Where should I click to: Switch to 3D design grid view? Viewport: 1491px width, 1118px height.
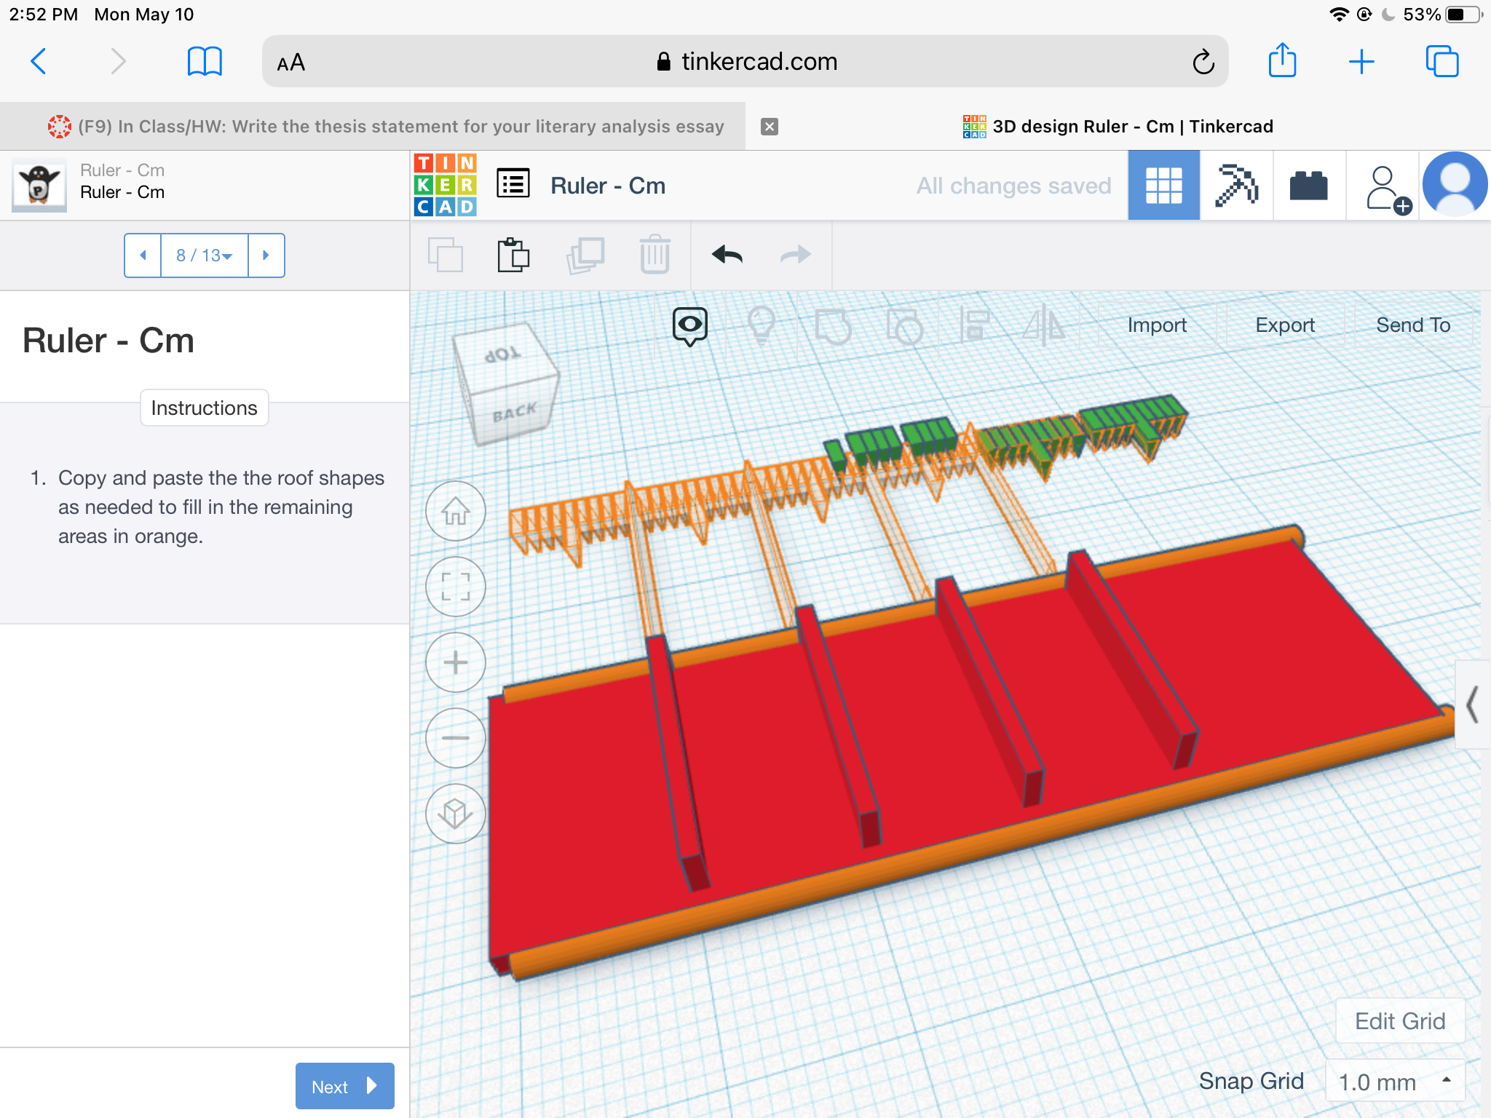pyautogui.click(x=1163, y=185)
